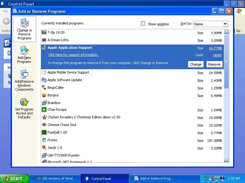Select the Chinese Chess Soul entry
245x183 pixels.
coord(132,125)
